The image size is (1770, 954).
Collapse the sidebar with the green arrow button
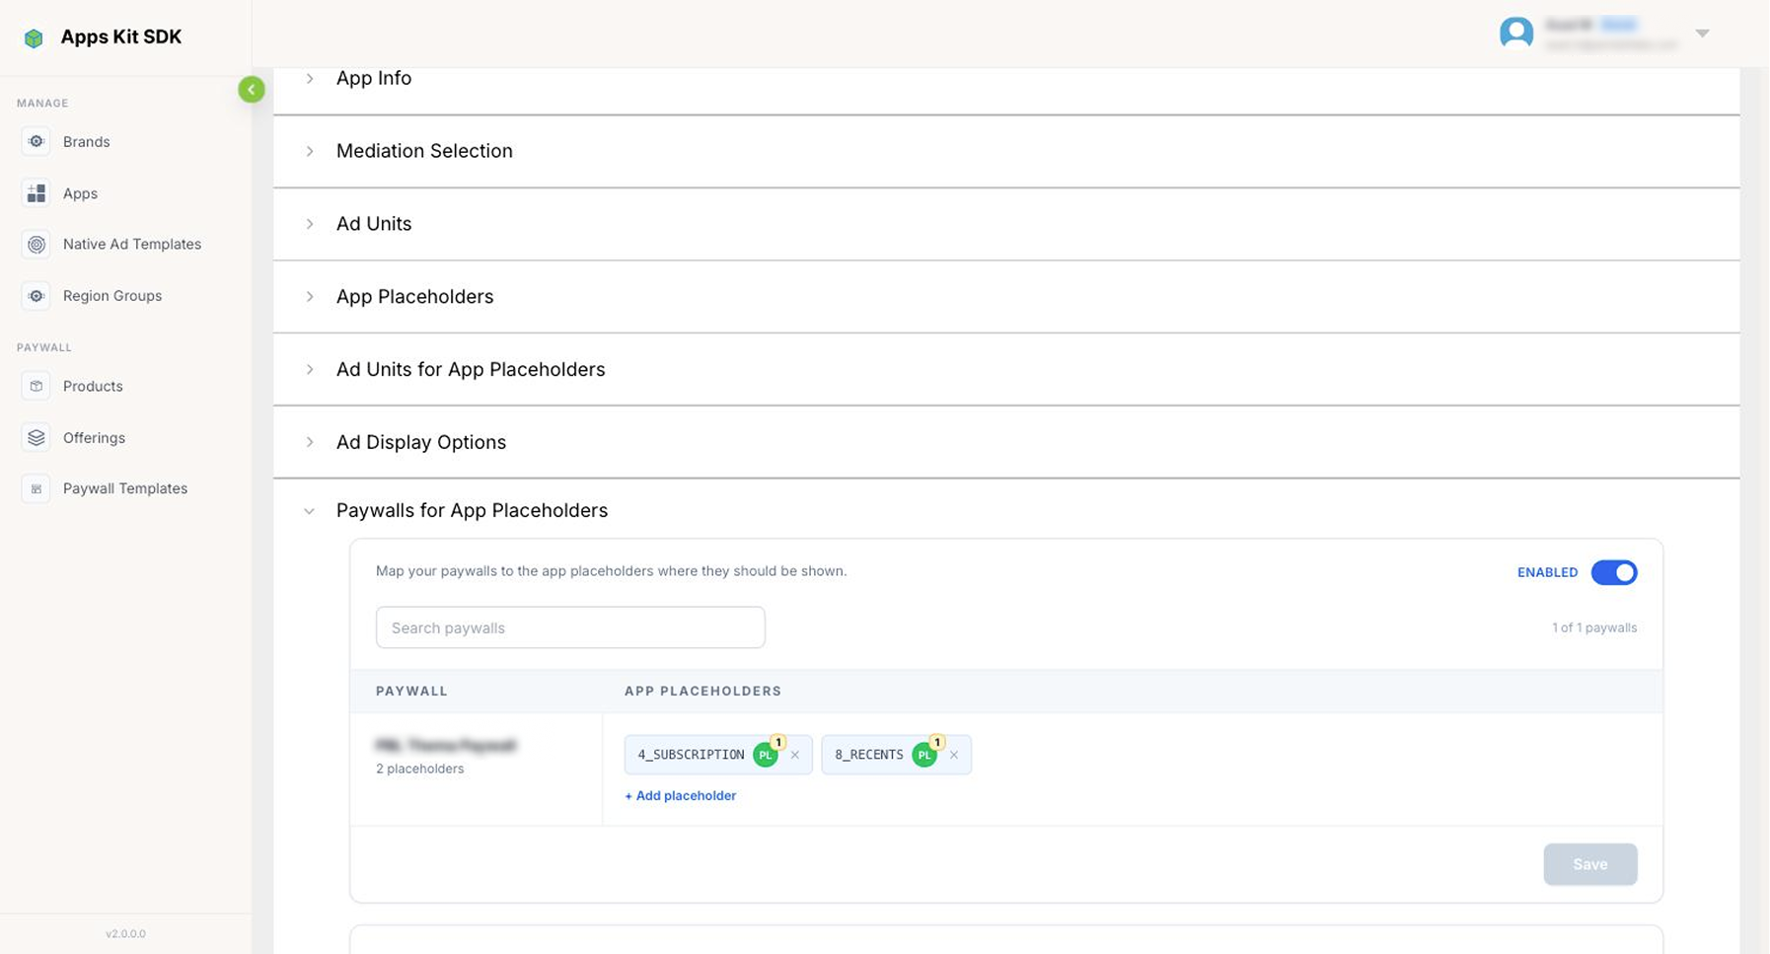click(x=252, y=90)
